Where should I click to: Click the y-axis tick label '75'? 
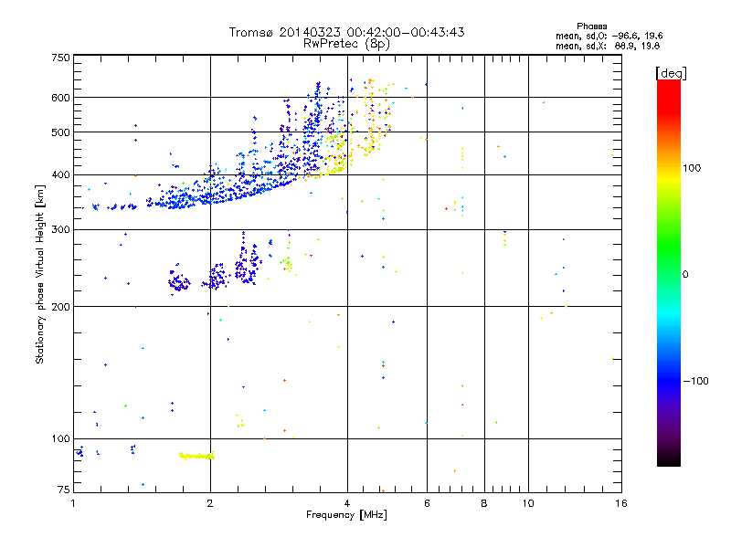click(x=64, y=490)
